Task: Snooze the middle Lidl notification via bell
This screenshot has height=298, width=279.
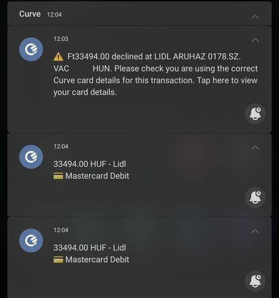Action: coord(255,197)
